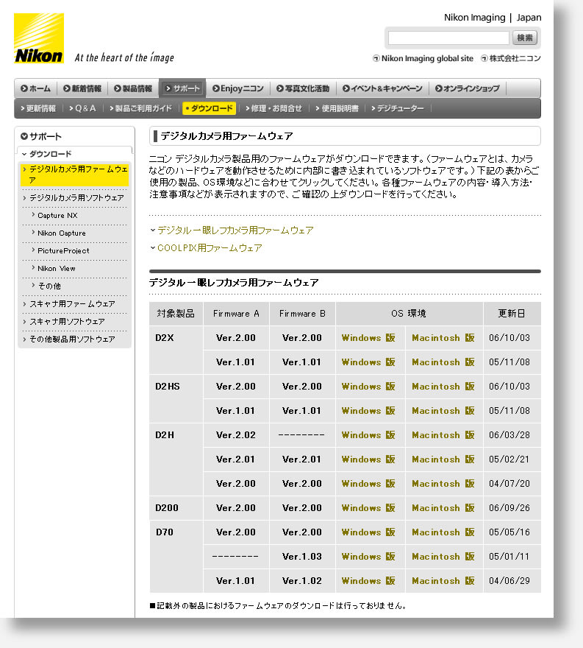583x648 pixels.
Task: Open the 写真文化活動 menu tab
Action: 303,88
